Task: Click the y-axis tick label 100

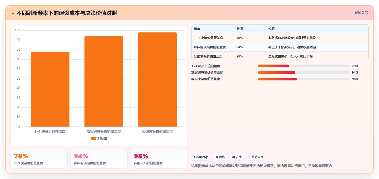Action: click(x=17, y=30)
